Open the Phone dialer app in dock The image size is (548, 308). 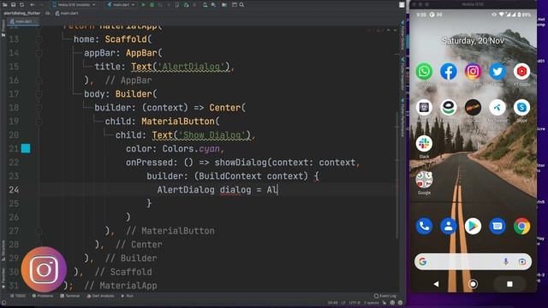tap(424, 226)
